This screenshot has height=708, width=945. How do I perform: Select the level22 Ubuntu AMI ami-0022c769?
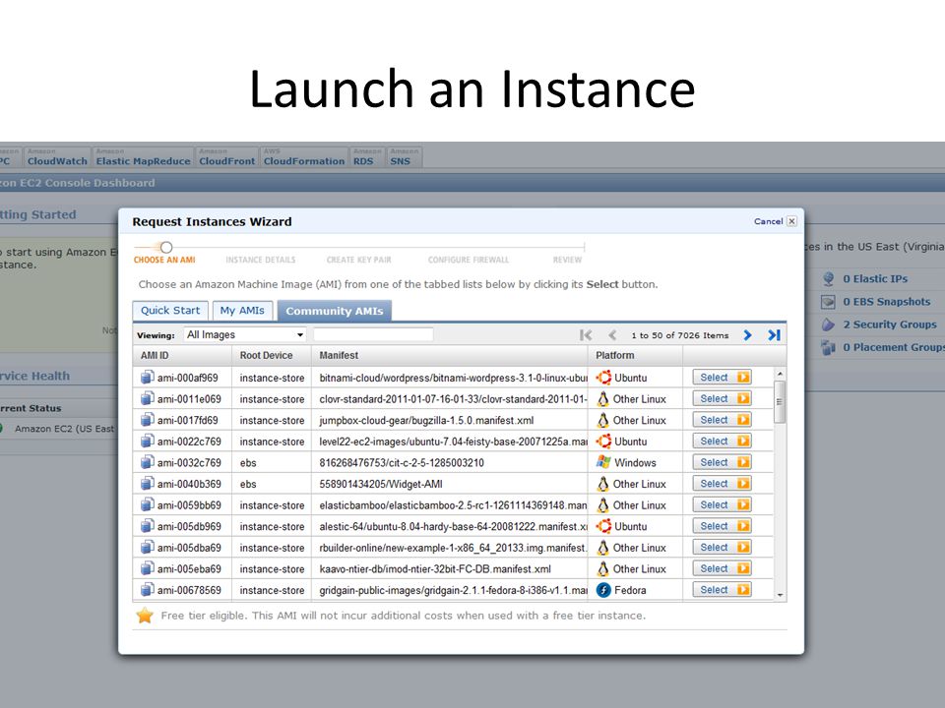point(722,442)
